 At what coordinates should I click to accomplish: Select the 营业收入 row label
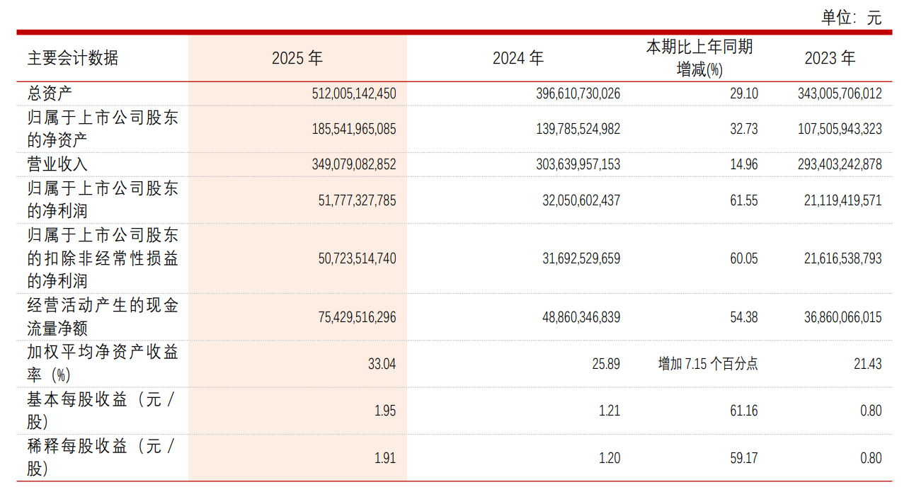point(57,164)
